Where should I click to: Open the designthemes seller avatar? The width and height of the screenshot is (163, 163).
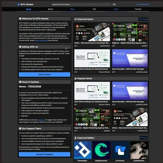click(101, 150)
